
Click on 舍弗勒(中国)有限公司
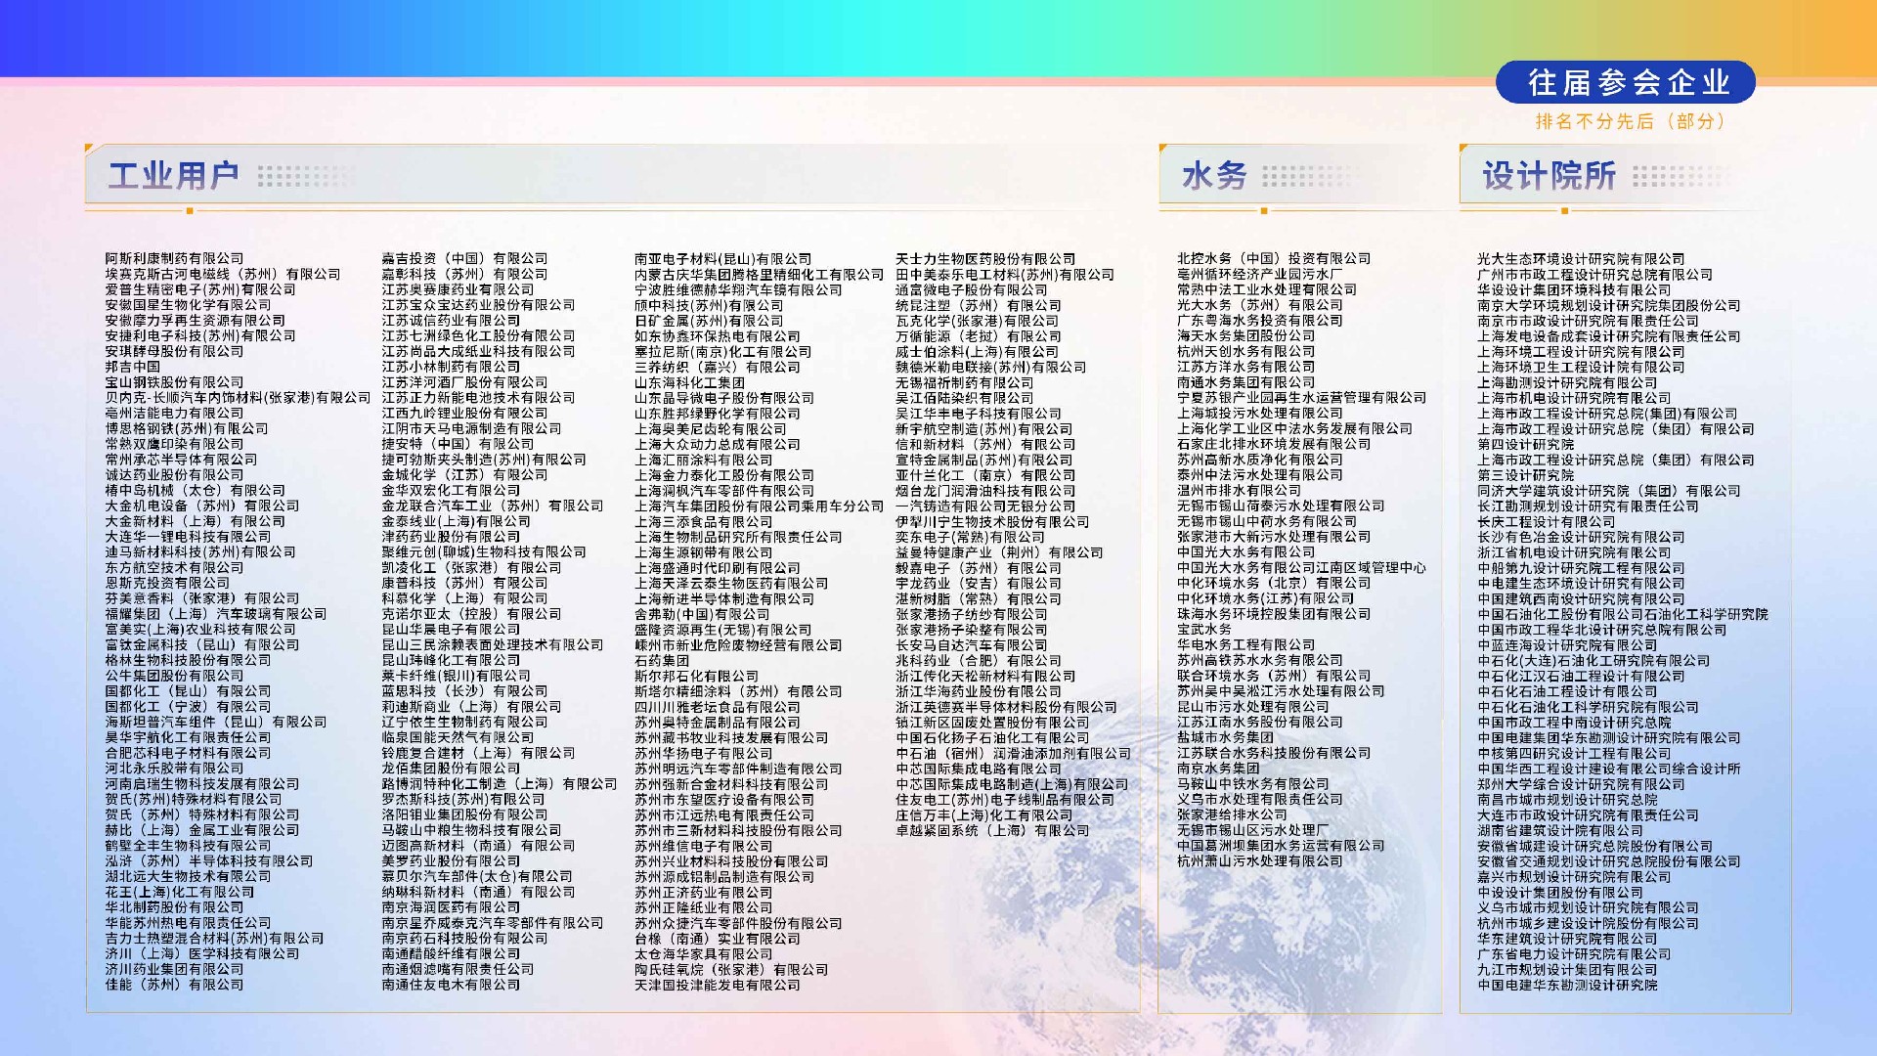[702, 614]
